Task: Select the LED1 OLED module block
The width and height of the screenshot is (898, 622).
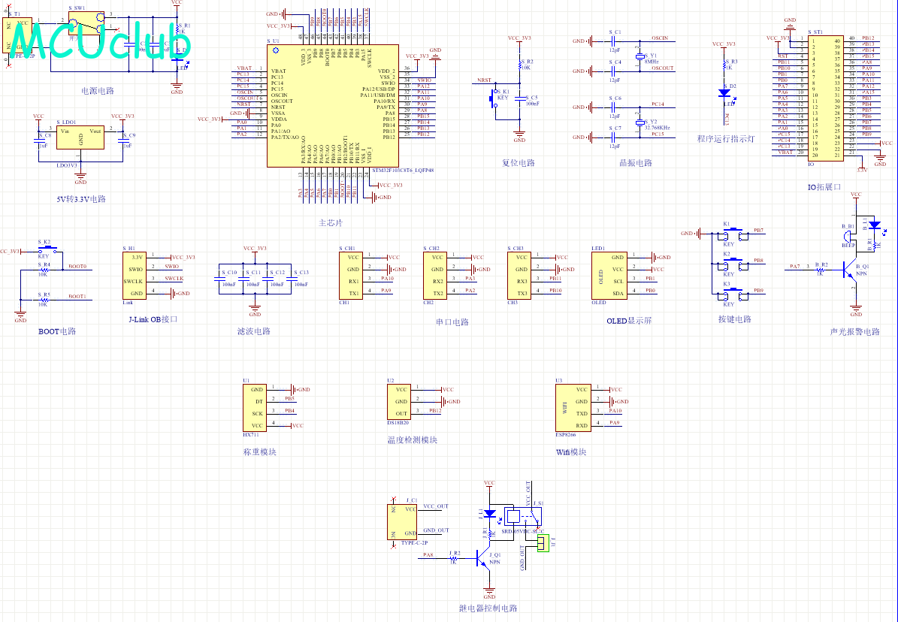Action: pos(609,276)
